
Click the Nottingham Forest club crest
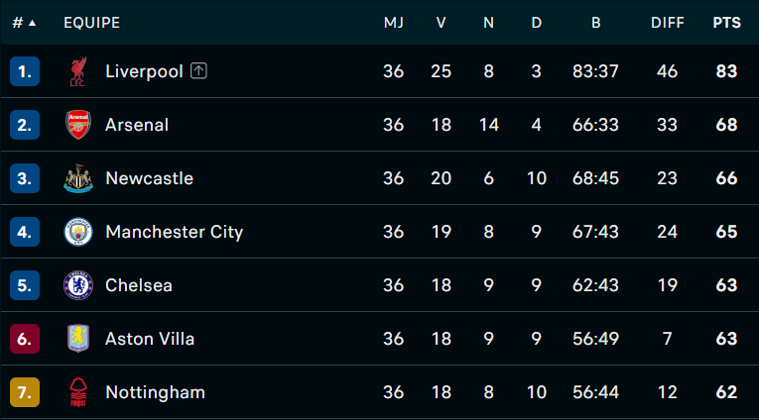78,392
